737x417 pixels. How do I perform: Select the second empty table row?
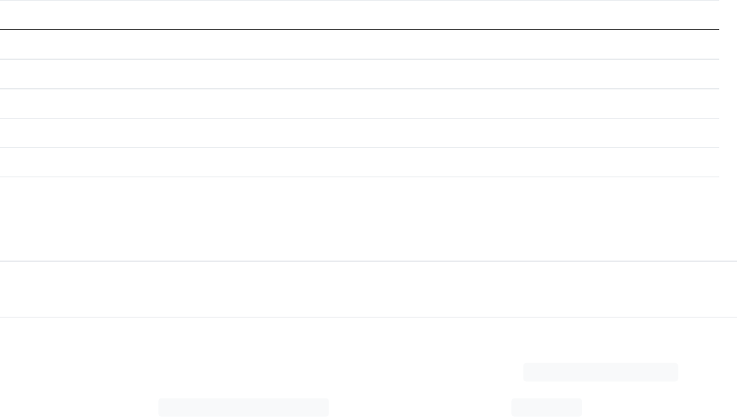(x=359, y=74)
